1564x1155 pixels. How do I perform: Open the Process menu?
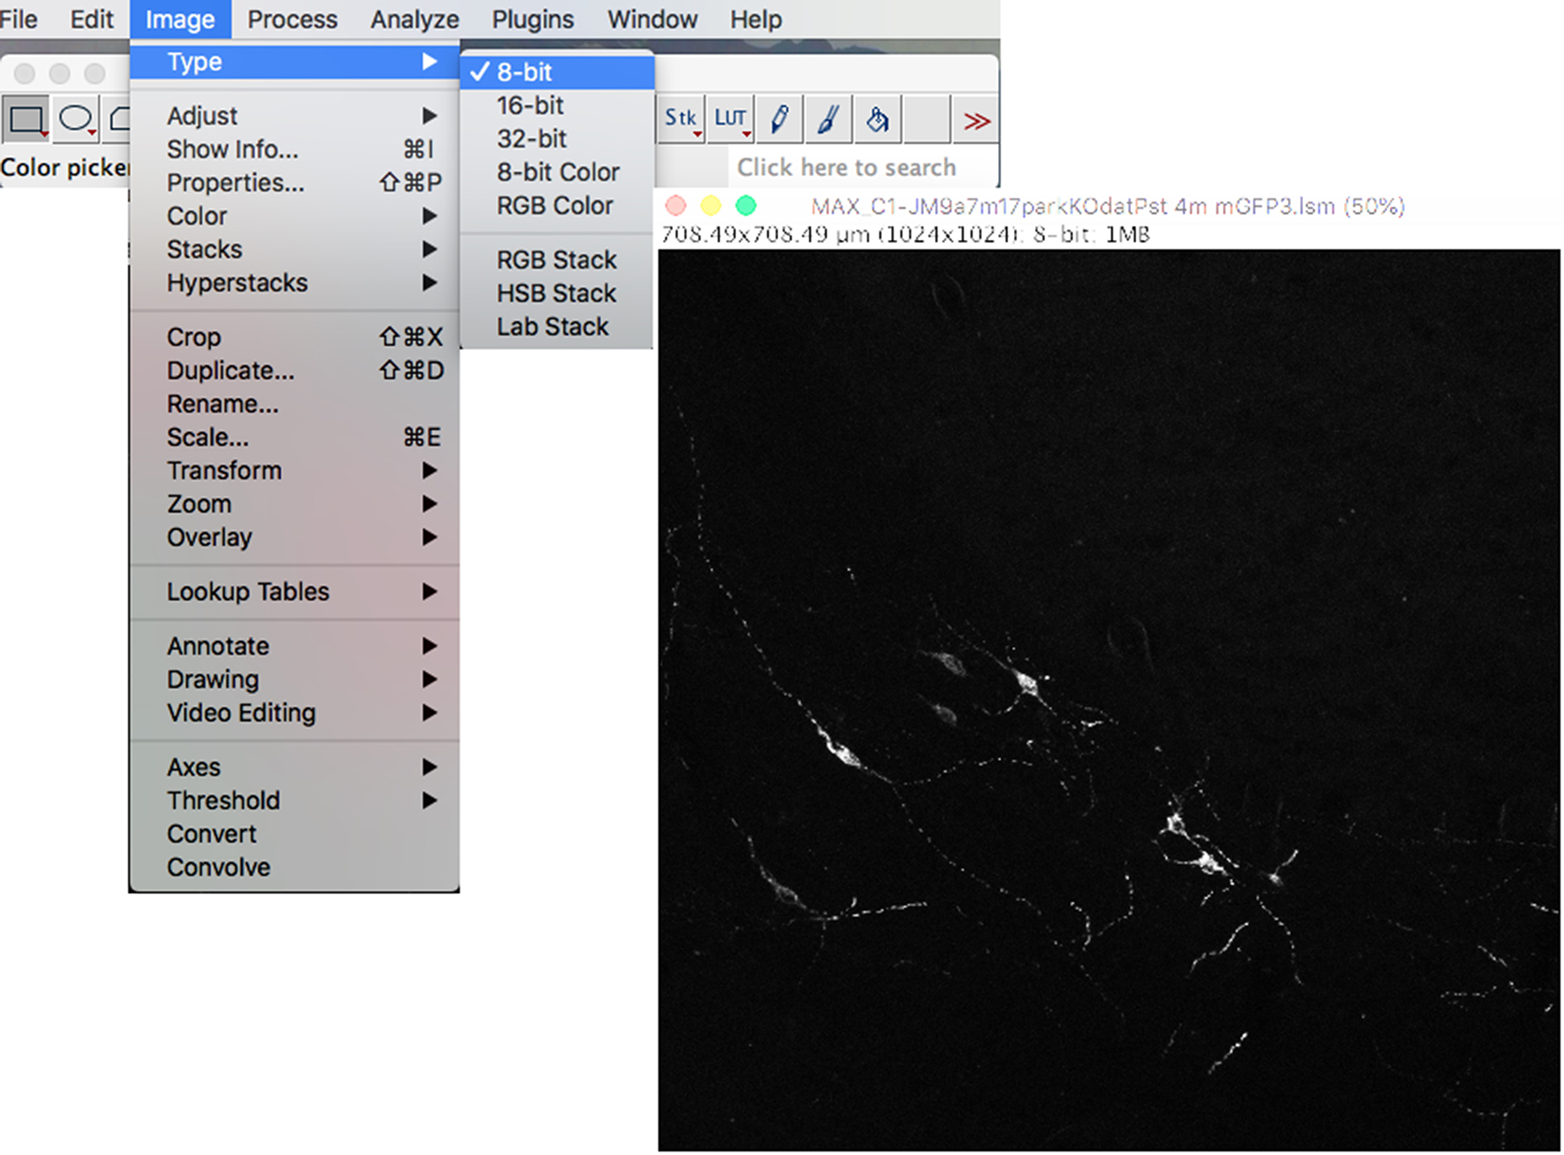tap(292, 19)
